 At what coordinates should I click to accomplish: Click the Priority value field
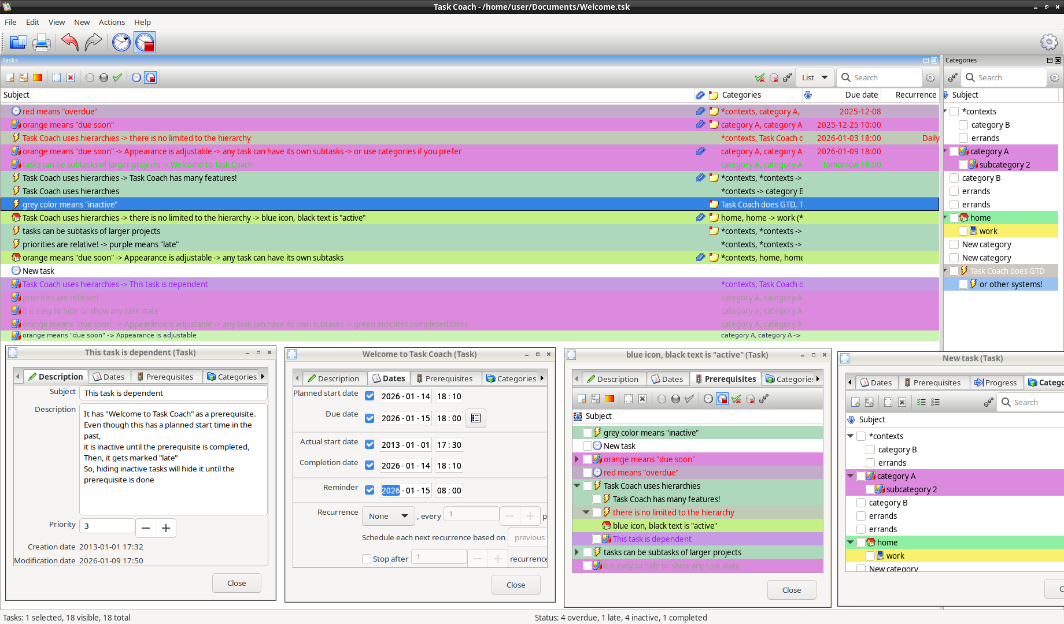click(x=108, y=526)
